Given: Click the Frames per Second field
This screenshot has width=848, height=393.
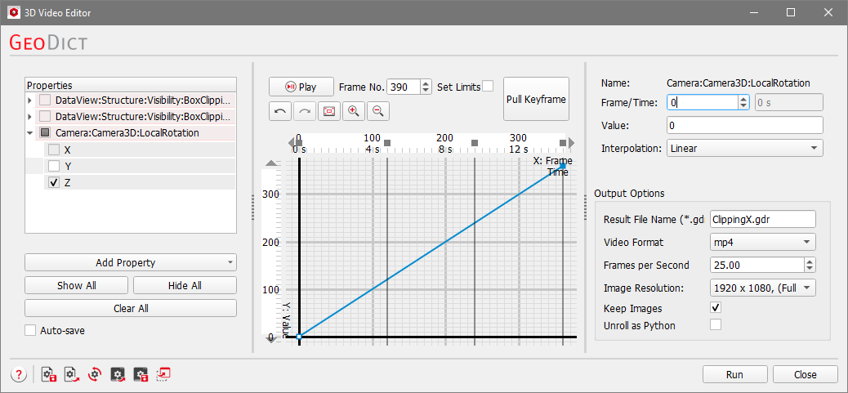Looking at the screenshot, I should click(757, 265).
